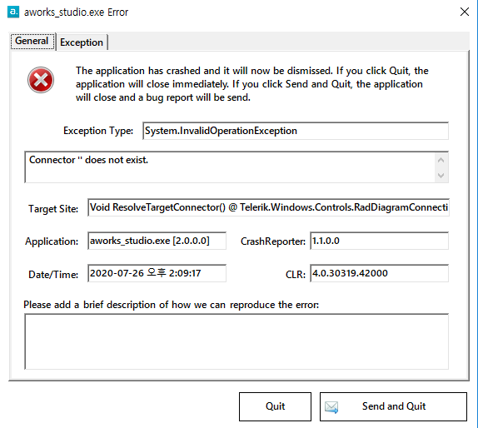Viewport: 478px width, 428px height.
Task: Click the red error cross icon
Action: (x=41, y=80)
